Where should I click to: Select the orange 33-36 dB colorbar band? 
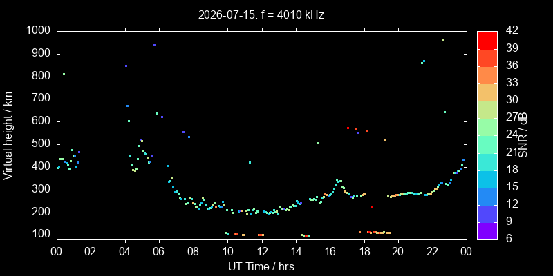[x=487, y=75]
